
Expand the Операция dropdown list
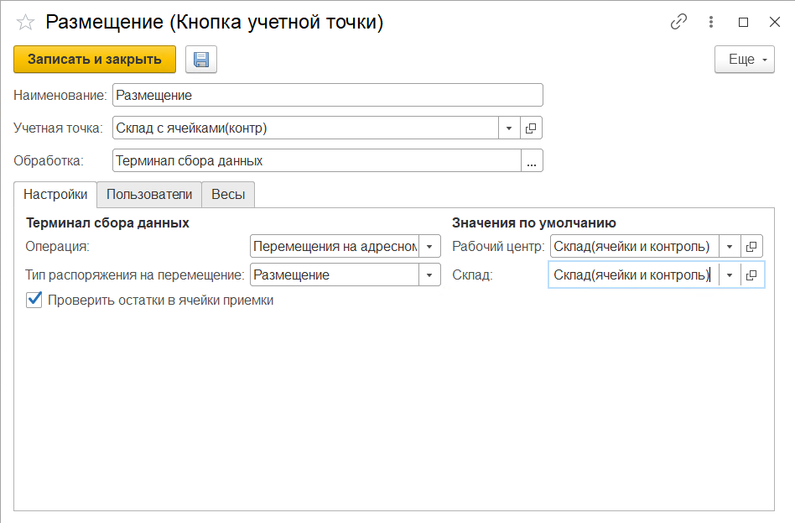(429, 246)
